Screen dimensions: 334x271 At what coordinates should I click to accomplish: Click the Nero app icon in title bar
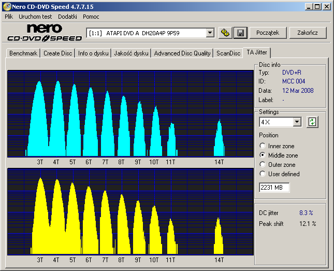tap(7, 7)
